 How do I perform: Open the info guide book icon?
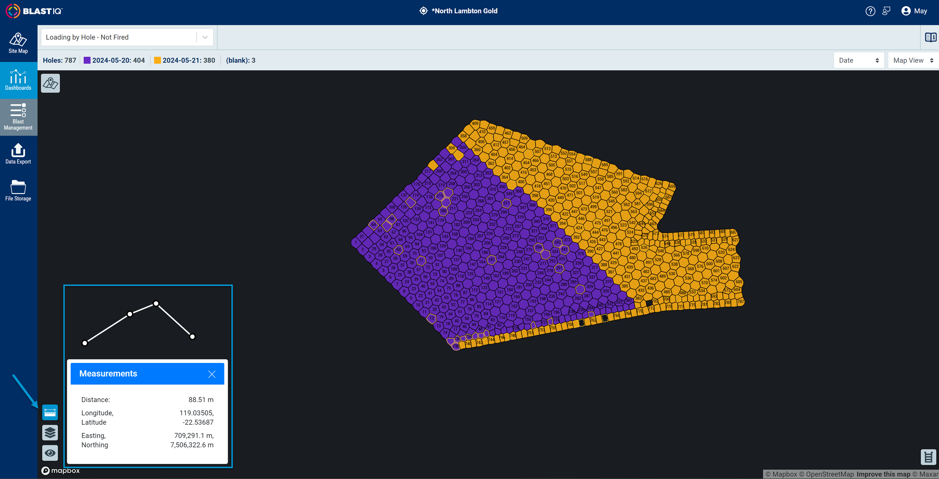(x=931, y=37)
